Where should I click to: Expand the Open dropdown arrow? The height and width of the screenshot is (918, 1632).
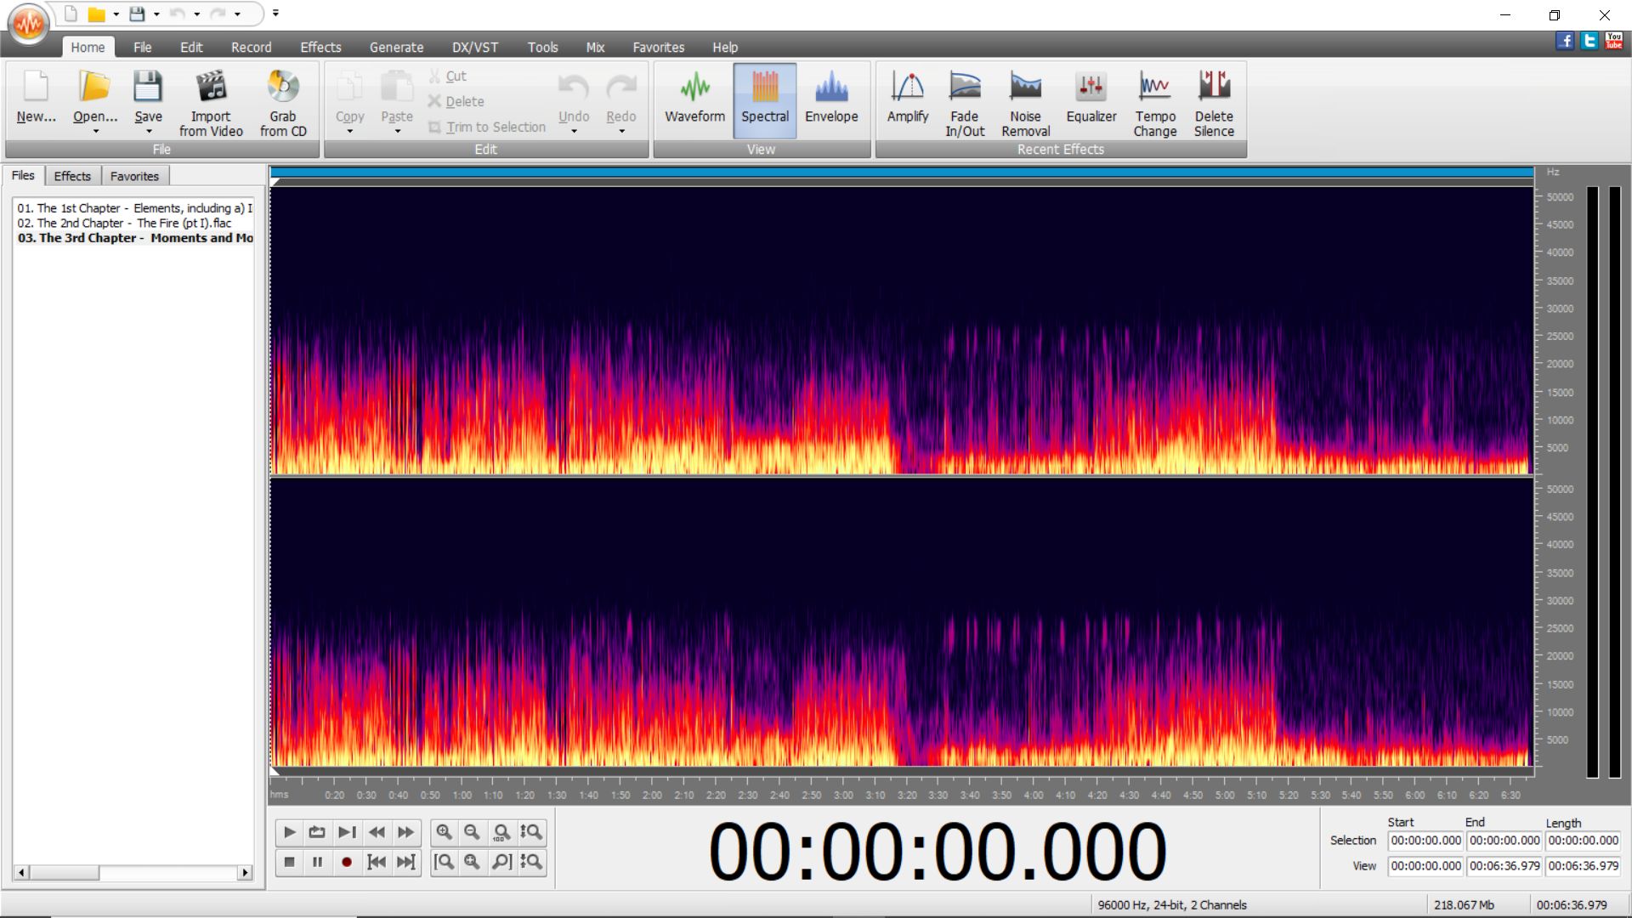[95, 132]
